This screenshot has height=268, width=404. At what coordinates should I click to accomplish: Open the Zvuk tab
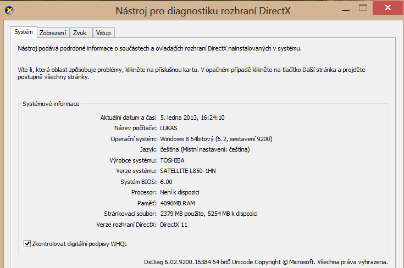tap(81, 33)
